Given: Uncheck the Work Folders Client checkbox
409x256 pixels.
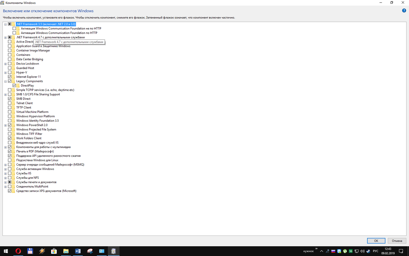Looking at the screenshot, I should [10, 138].
